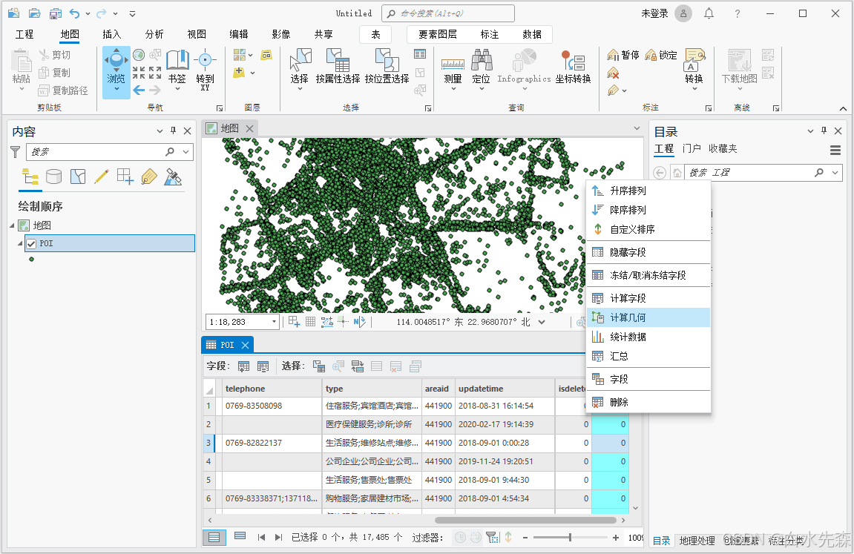Click the table zoom slider handle

(x=570, y=538)
